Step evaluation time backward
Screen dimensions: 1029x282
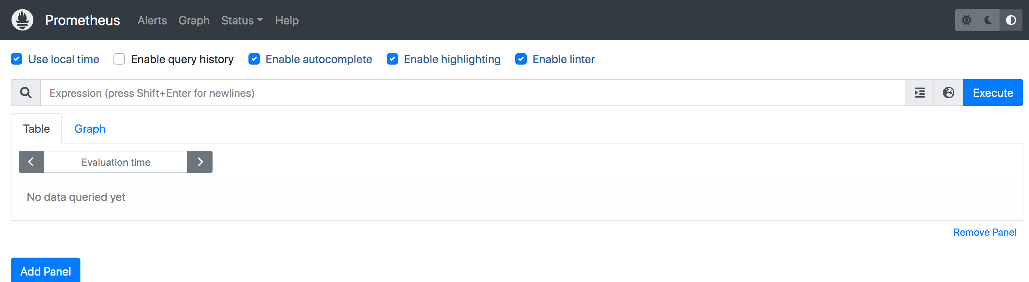coord(31,162)
